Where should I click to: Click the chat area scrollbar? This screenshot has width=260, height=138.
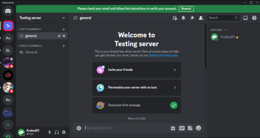tap(206, 46)
